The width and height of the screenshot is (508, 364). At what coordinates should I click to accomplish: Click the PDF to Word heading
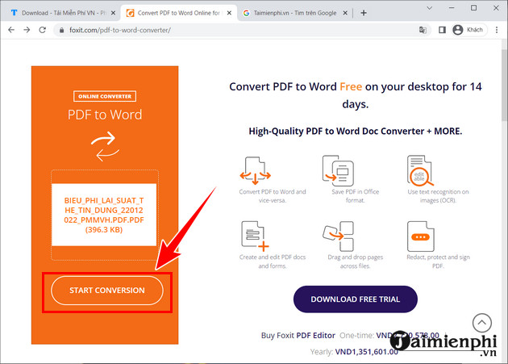pos(105,115)
